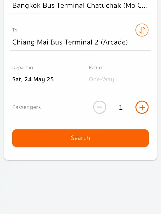Tap the blank space between Passengers and minus

coord(67,107)
